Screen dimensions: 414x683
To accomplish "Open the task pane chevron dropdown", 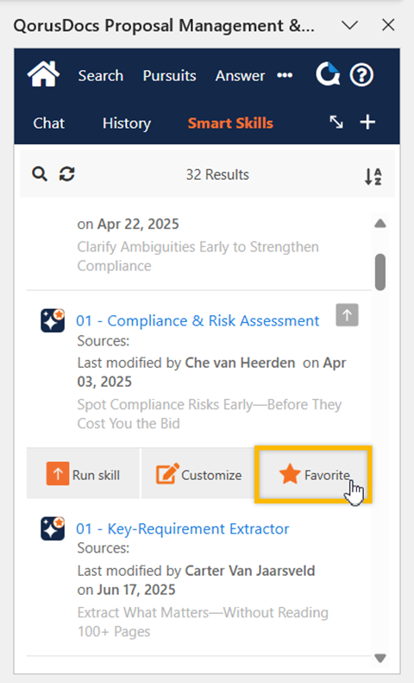I will click(349, 25).
